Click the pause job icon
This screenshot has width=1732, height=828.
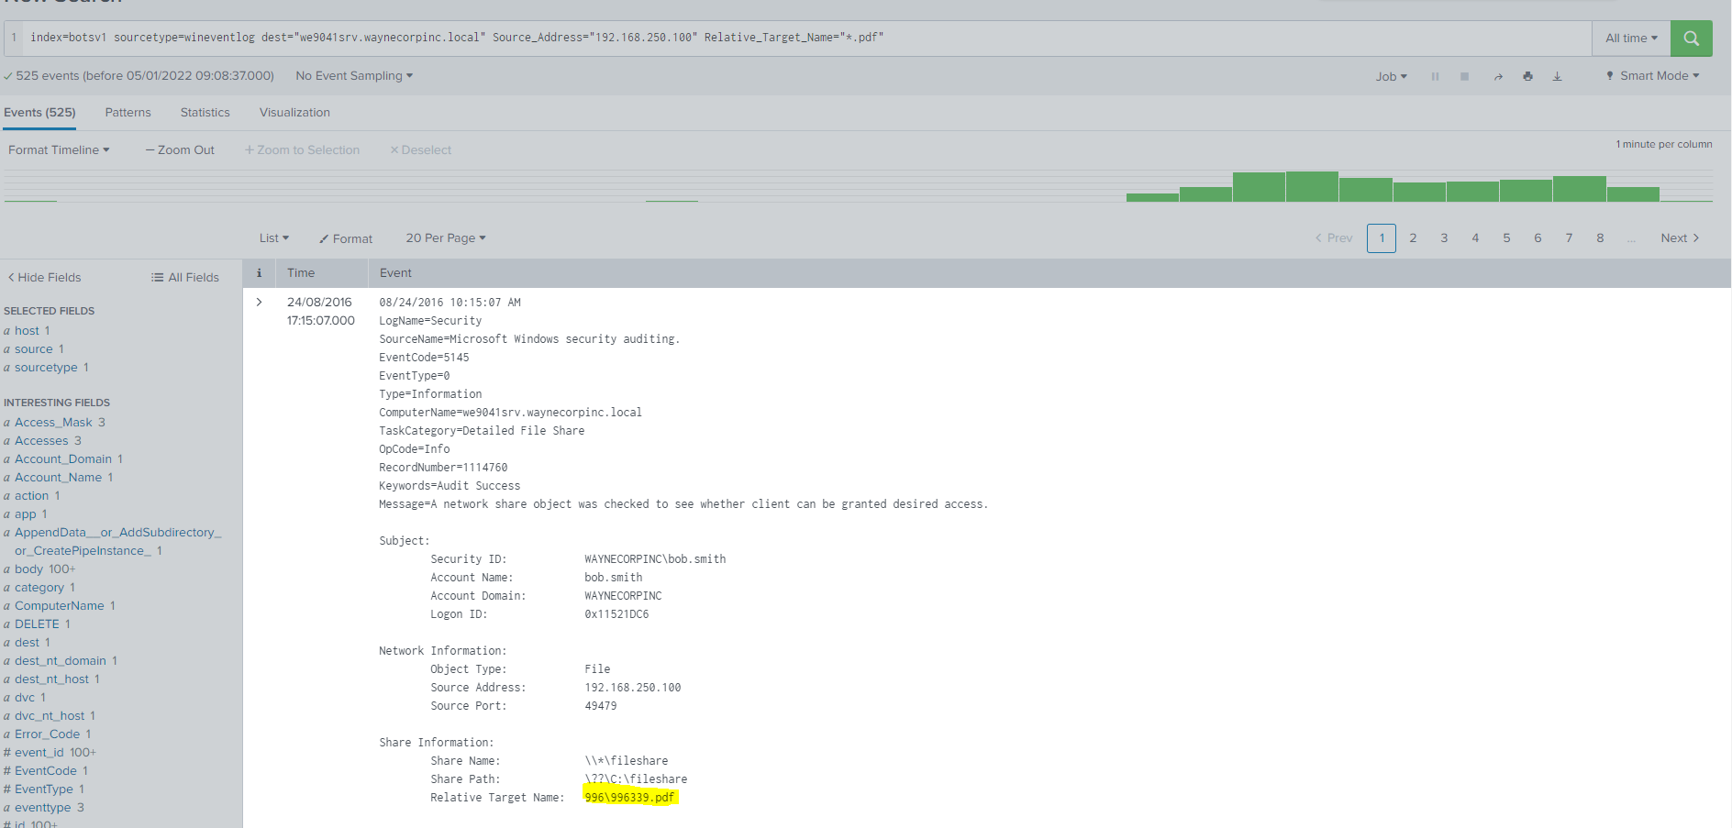point(1435,77)
